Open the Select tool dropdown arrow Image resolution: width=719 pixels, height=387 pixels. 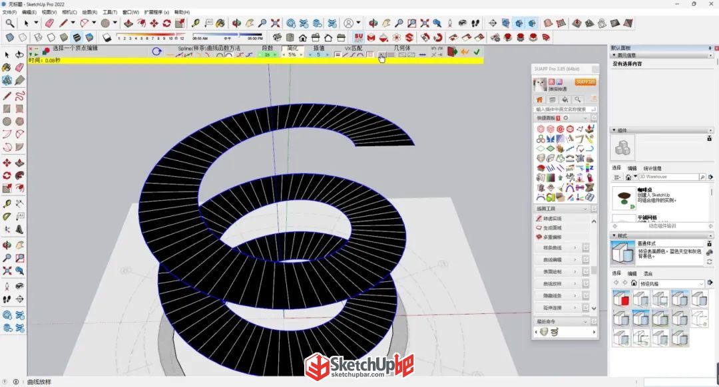(x=36, y=23)
